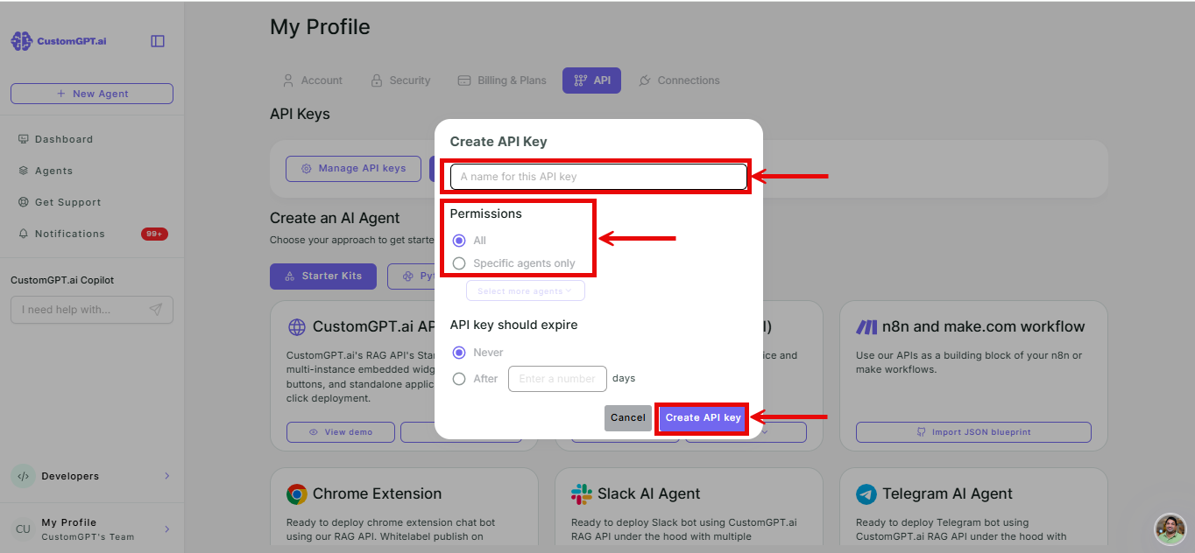The image size is (1195, 553).
Task: Cancel the Create API Key dialog
Action: click(x=628, y=418)
